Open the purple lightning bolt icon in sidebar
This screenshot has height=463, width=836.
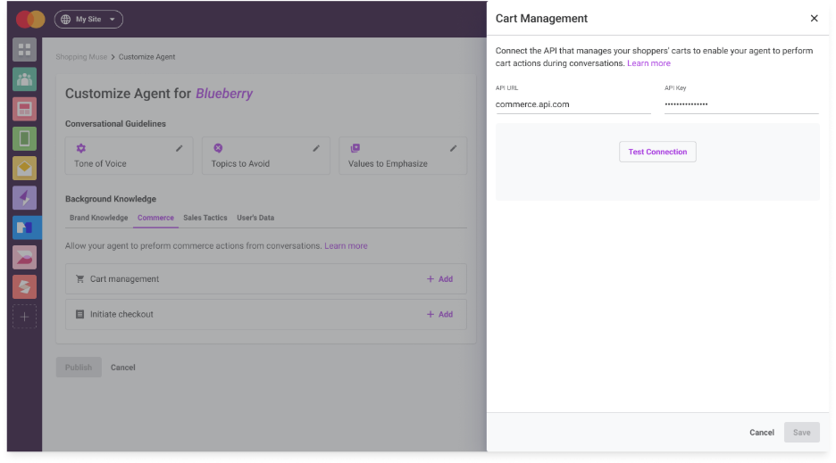(24, 198)
